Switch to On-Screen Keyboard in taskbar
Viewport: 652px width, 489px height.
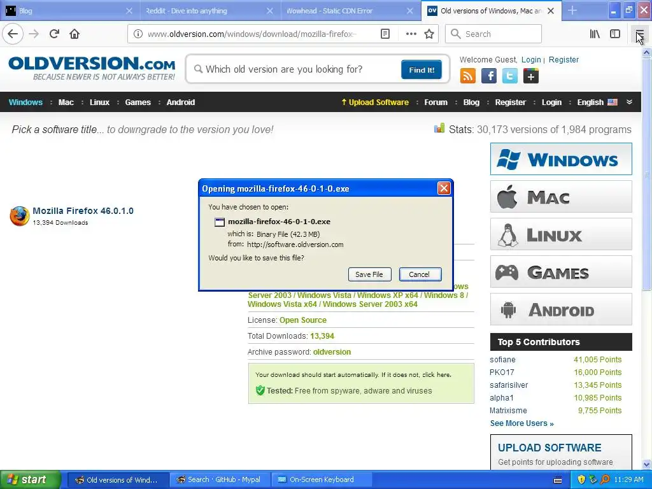click(321, 480)
